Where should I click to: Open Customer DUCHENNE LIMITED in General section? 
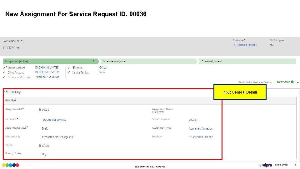pos(54,120)
